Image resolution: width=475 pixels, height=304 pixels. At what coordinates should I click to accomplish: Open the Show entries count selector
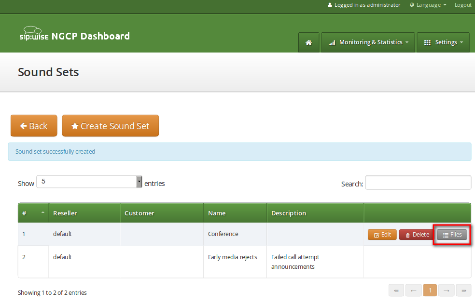[89, 182]
